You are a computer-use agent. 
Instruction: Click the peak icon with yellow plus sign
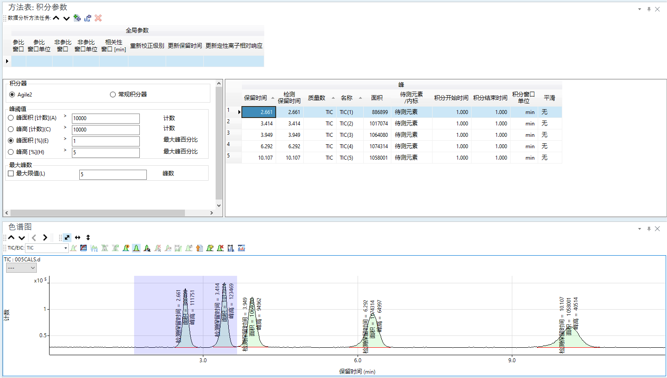click(x=210, y=248)
